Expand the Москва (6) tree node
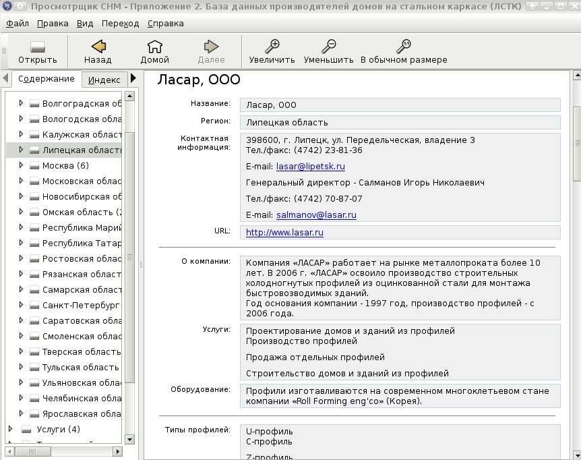The width and height of the screenshot is (581, 460). 21,165
